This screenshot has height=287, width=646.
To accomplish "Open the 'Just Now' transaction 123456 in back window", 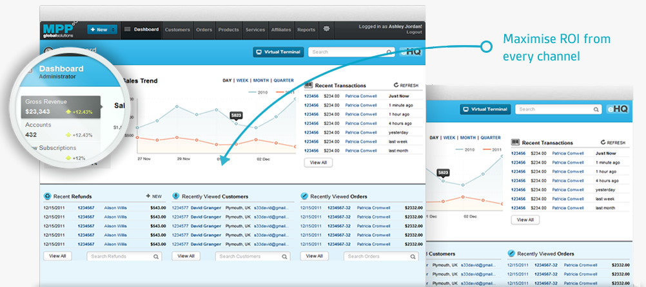I will point(518,153).
